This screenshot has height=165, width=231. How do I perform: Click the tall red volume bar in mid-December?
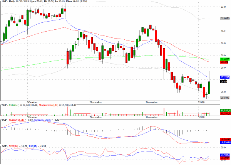tap(164, 112)
